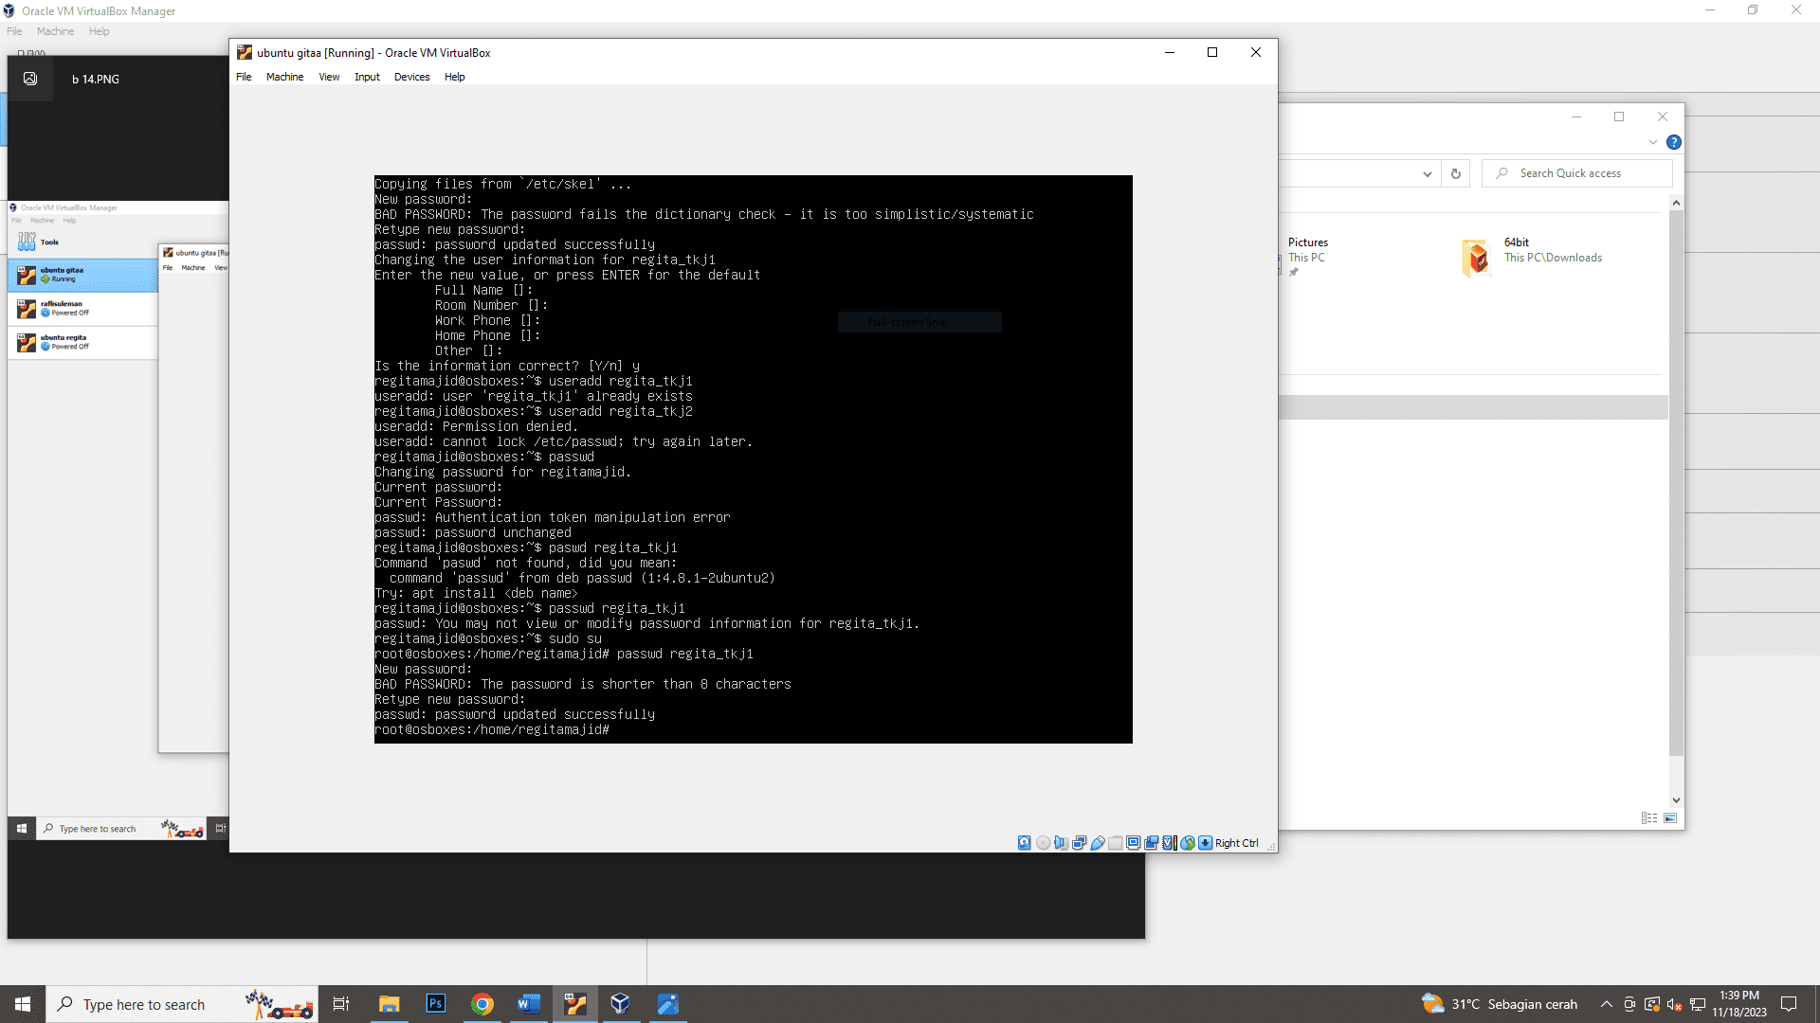The image size is (1820, 1023).
Task: Open Machine menu of VirtualBox Manager
Action: click(x=55, y=31)
